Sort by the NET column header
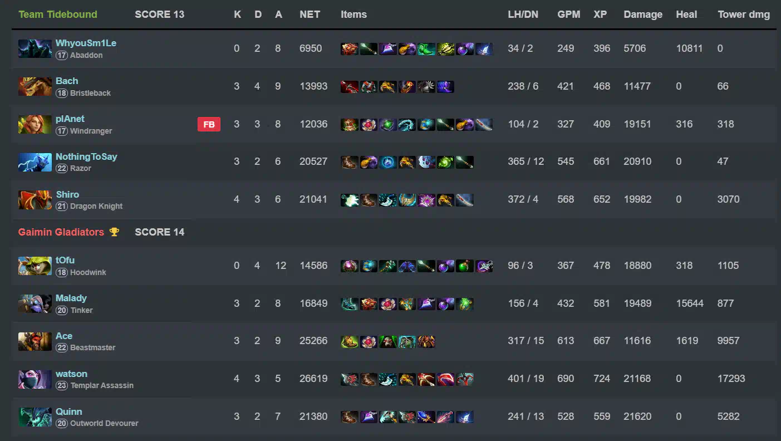 pyautogui.click(x=310, y=14)
